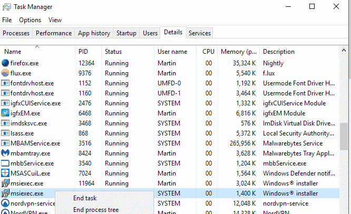Click the Task Manager title bar icon
Viewport: 351px width, 214px height.
pyautogui.click(x=7, y=7)
